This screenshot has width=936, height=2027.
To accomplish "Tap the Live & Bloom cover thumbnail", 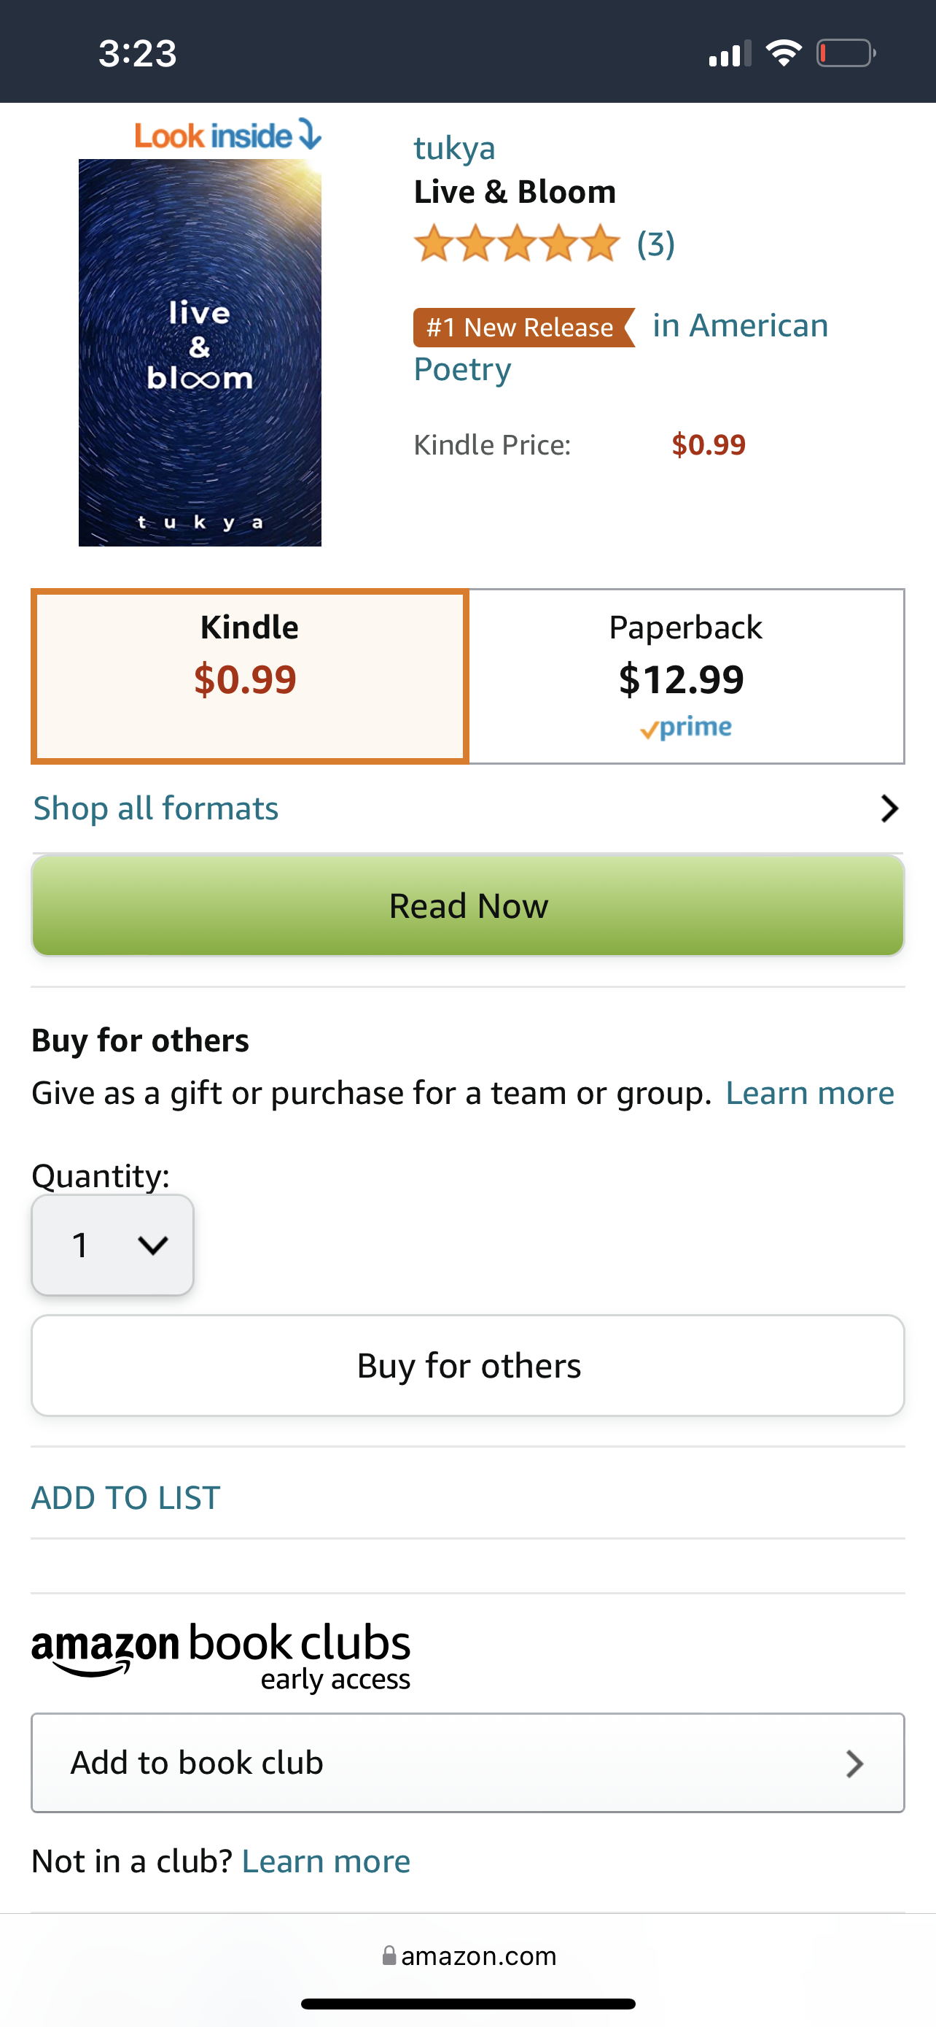I will [200, 352].
